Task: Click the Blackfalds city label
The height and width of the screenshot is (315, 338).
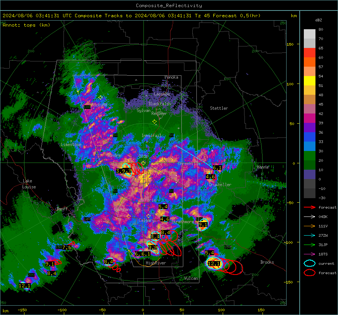Action: coord(160,104)
